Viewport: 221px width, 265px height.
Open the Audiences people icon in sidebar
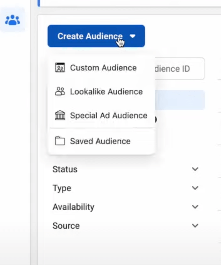13,20
